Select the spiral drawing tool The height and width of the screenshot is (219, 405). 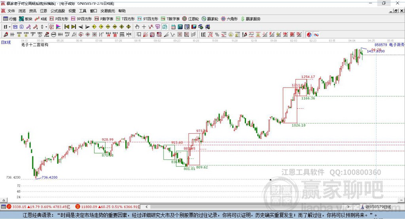pyautogui.click(x=40, y=35)
